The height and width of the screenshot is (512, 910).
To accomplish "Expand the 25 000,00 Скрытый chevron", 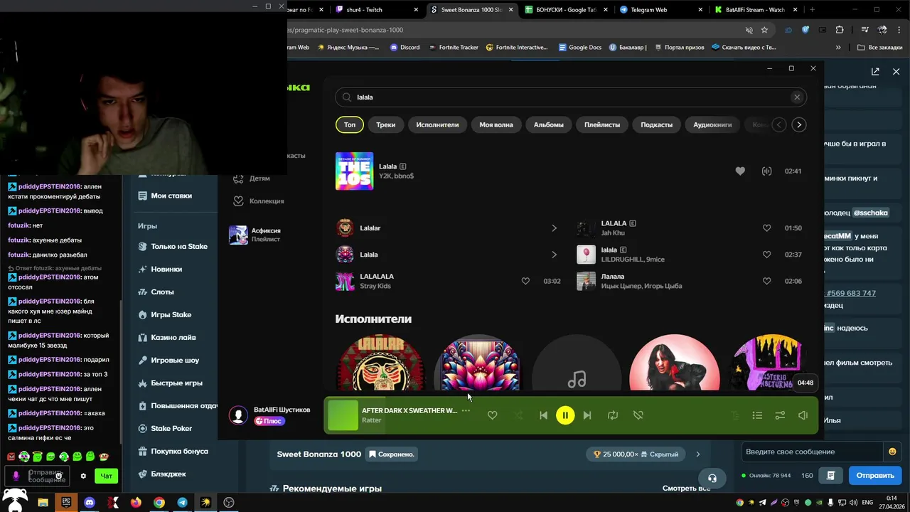I will (x=698, y=454).
